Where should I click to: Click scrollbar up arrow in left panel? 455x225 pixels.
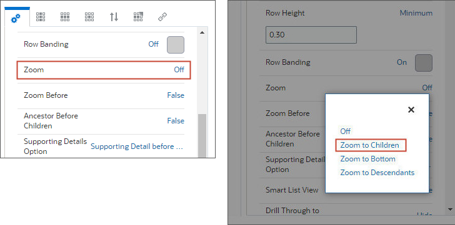(202, 32)
